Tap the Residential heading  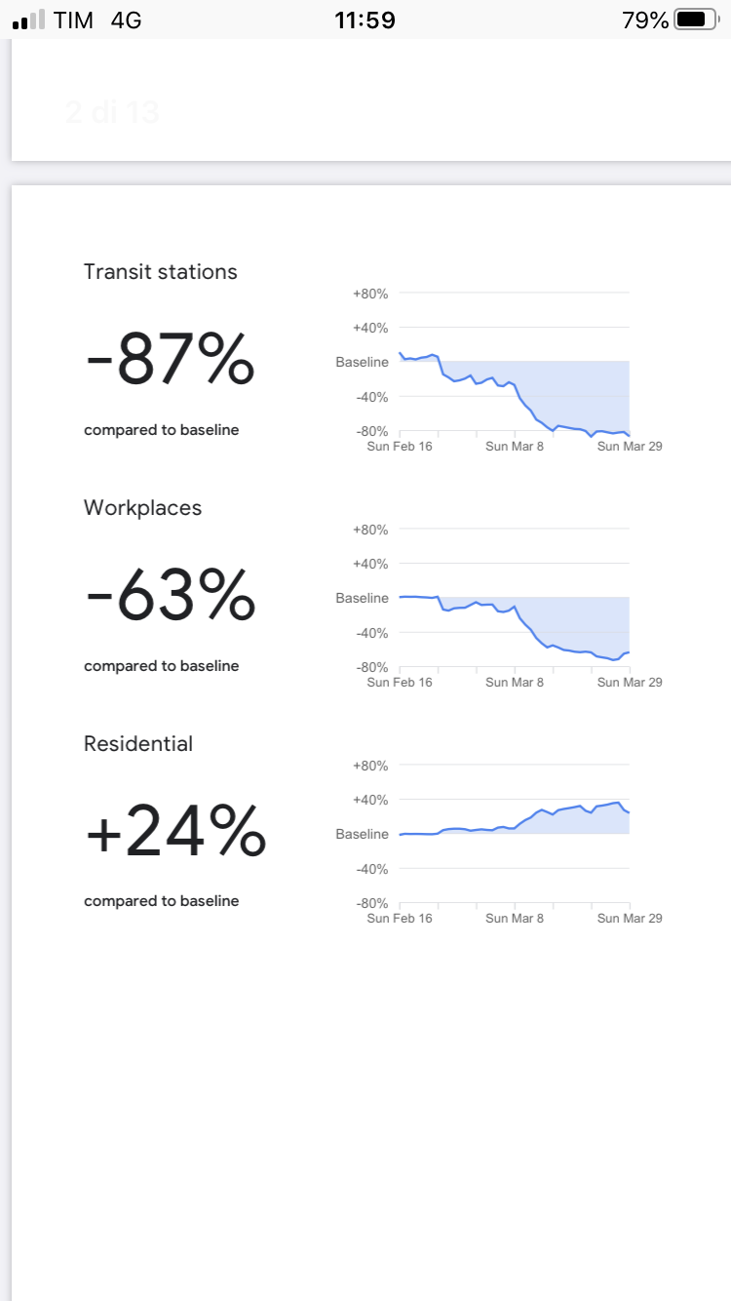pos(137,744)
